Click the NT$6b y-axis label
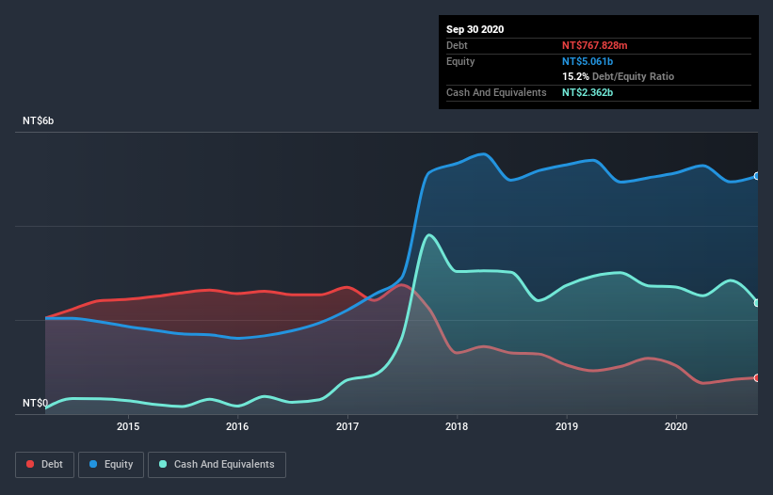Image resolution: width=773 pixels, height=495 pixels. 38,120
